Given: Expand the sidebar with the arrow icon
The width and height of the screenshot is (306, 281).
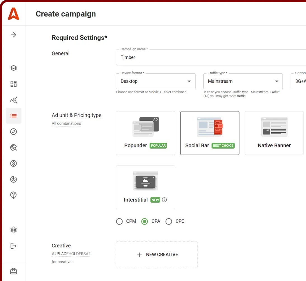Looking at the screenshot, I should [x=13, y=35].
